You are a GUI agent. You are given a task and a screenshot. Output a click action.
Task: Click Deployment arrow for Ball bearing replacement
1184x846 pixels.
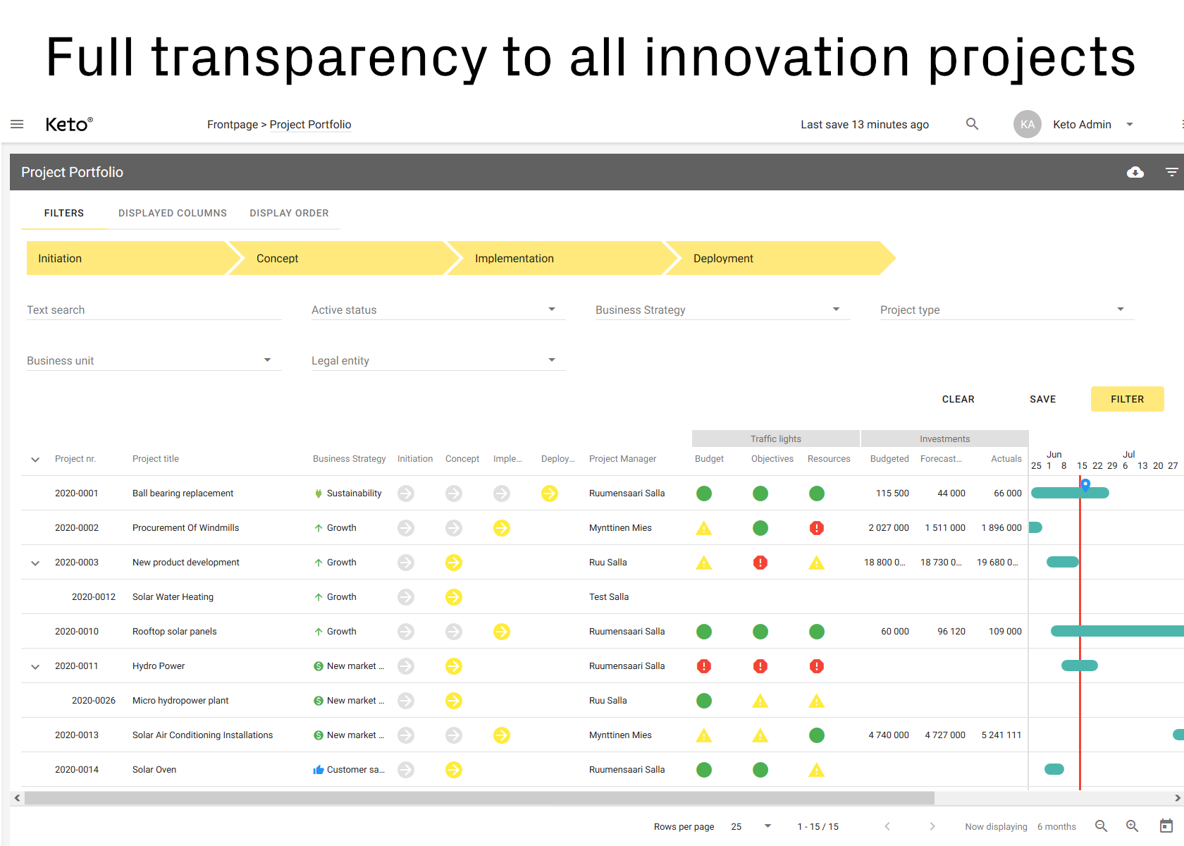coord(550,493)
